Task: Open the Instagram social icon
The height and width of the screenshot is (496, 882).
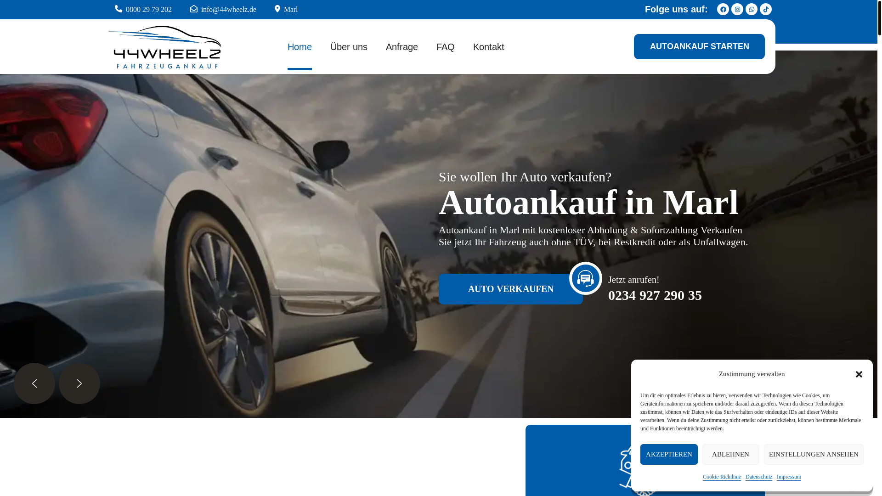Action: tap(737, 9)
